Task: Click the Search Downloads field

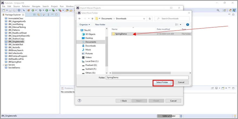Action: [x=172, y=19]
